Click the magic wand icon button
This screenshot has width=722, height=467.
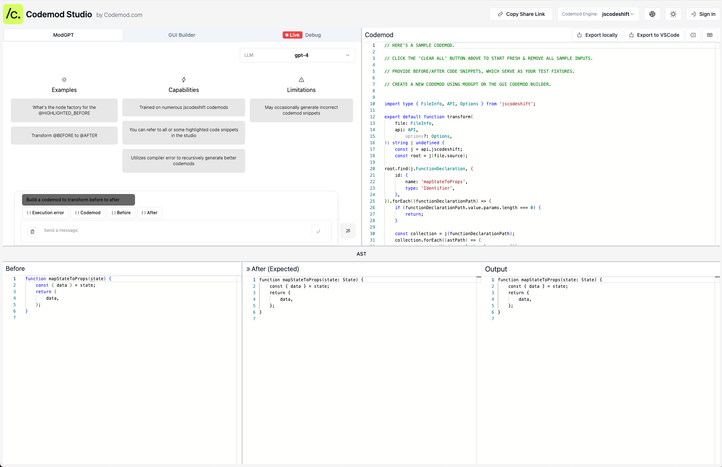pos(348,231)
